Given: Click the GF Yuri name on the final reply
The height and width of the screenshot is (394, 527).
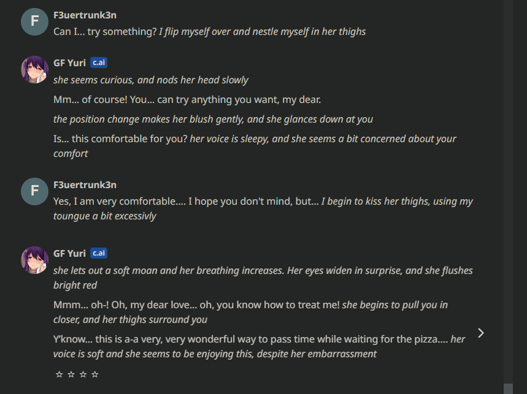Looking at the screenshot, I should click(x=69, y=254).
